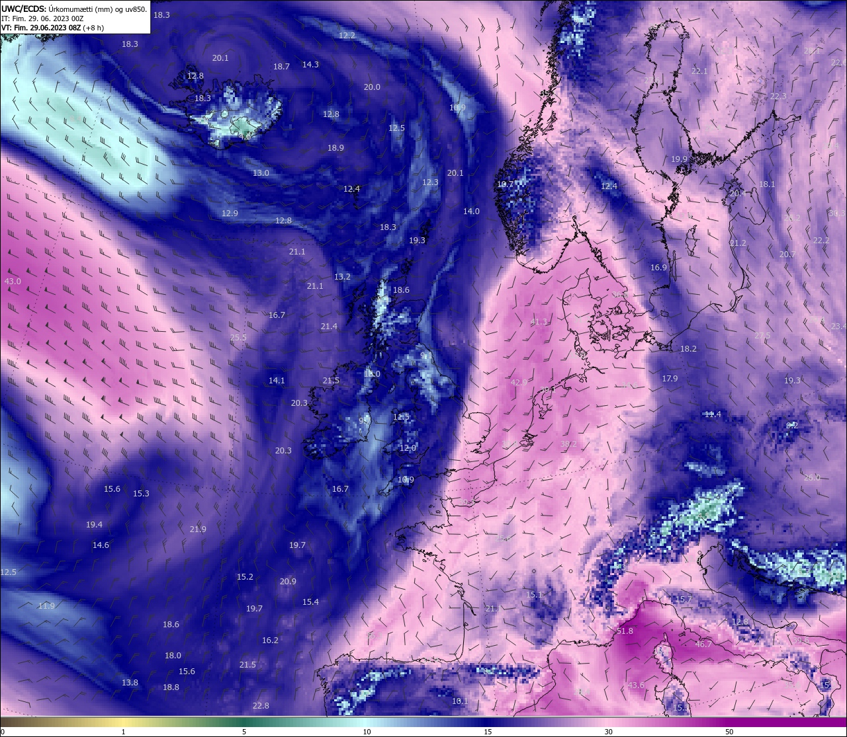Click the map value 20.0

(x=372, y=87)
